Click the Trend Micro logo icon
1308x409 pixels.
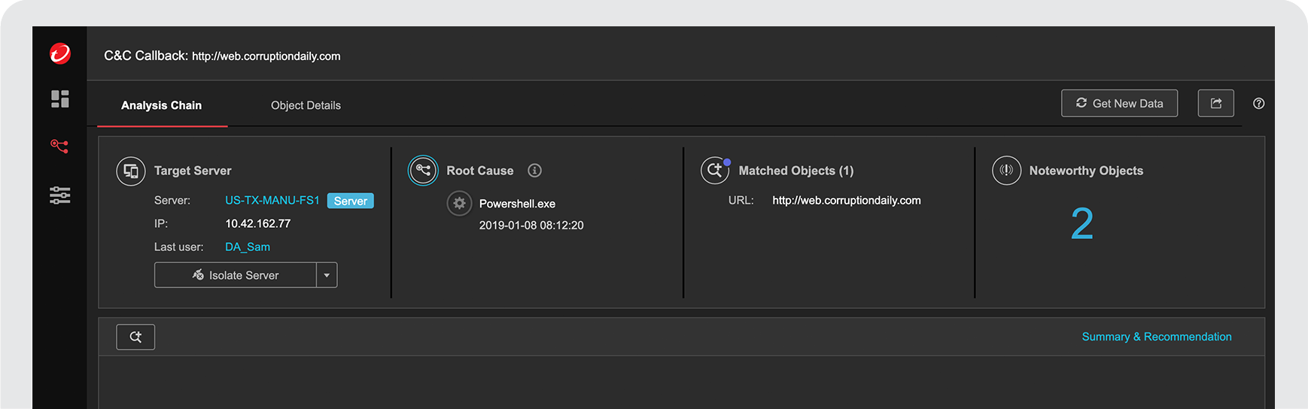pos(60,53)
